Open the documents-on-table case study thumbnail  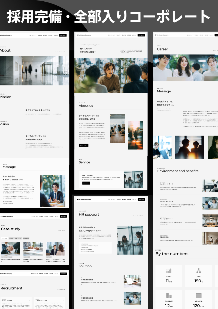coord(33,249)
